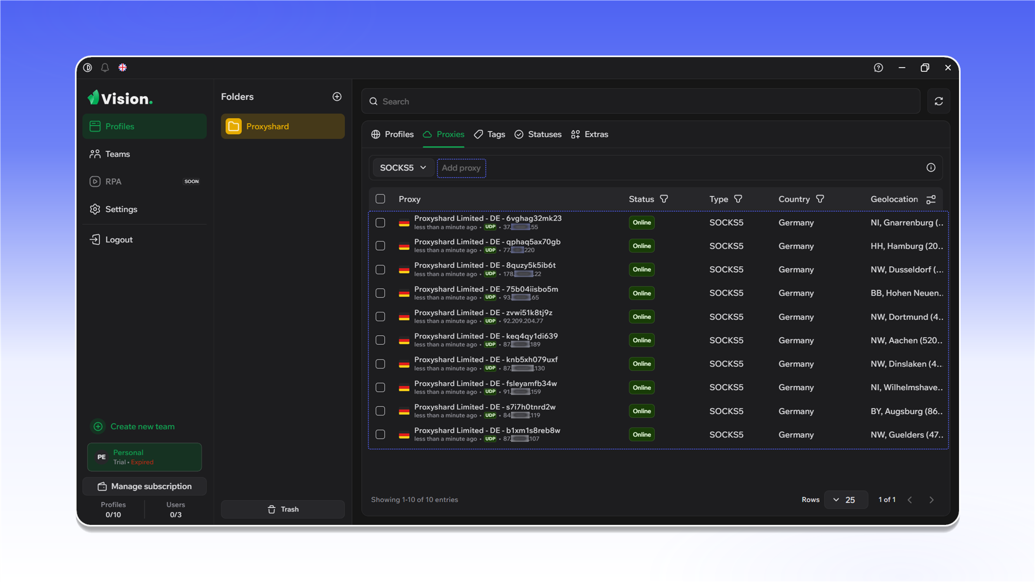
Task: Click 'Showing 1-10 of 10 entries' text
Action: tap(415, 500)
